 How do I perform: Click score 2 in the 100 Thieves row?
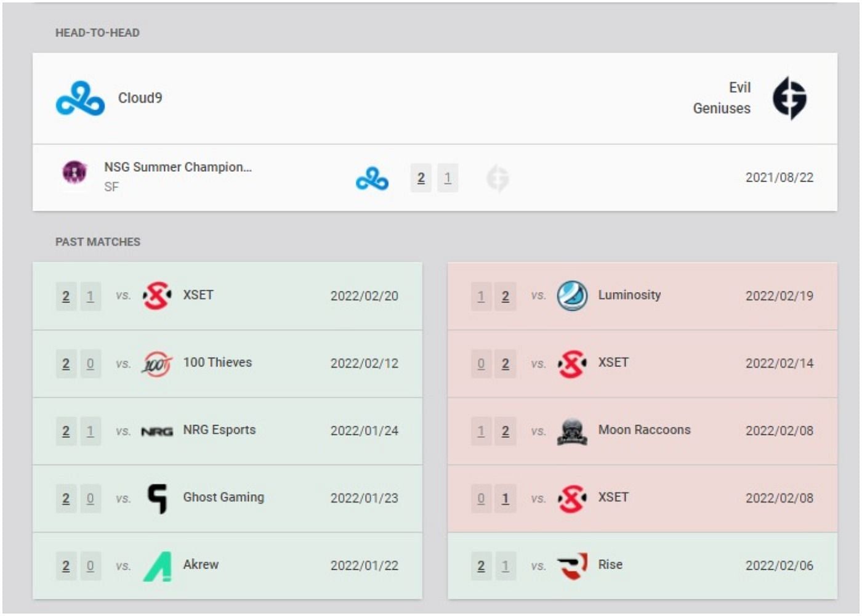tap(66, 364)
